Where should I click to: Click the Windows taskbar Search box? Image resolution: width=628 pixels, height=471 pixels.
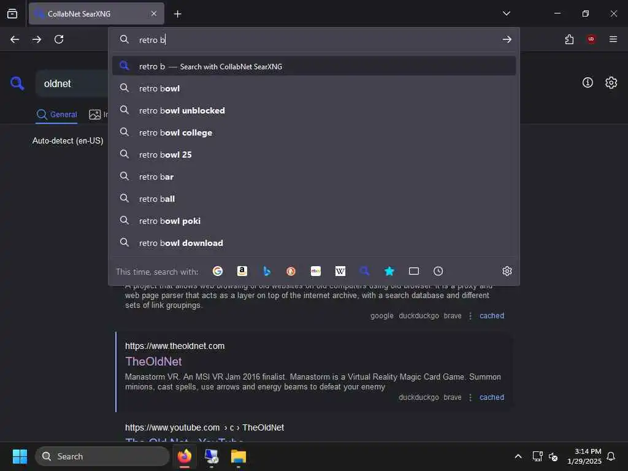click(x=102, y=456)
